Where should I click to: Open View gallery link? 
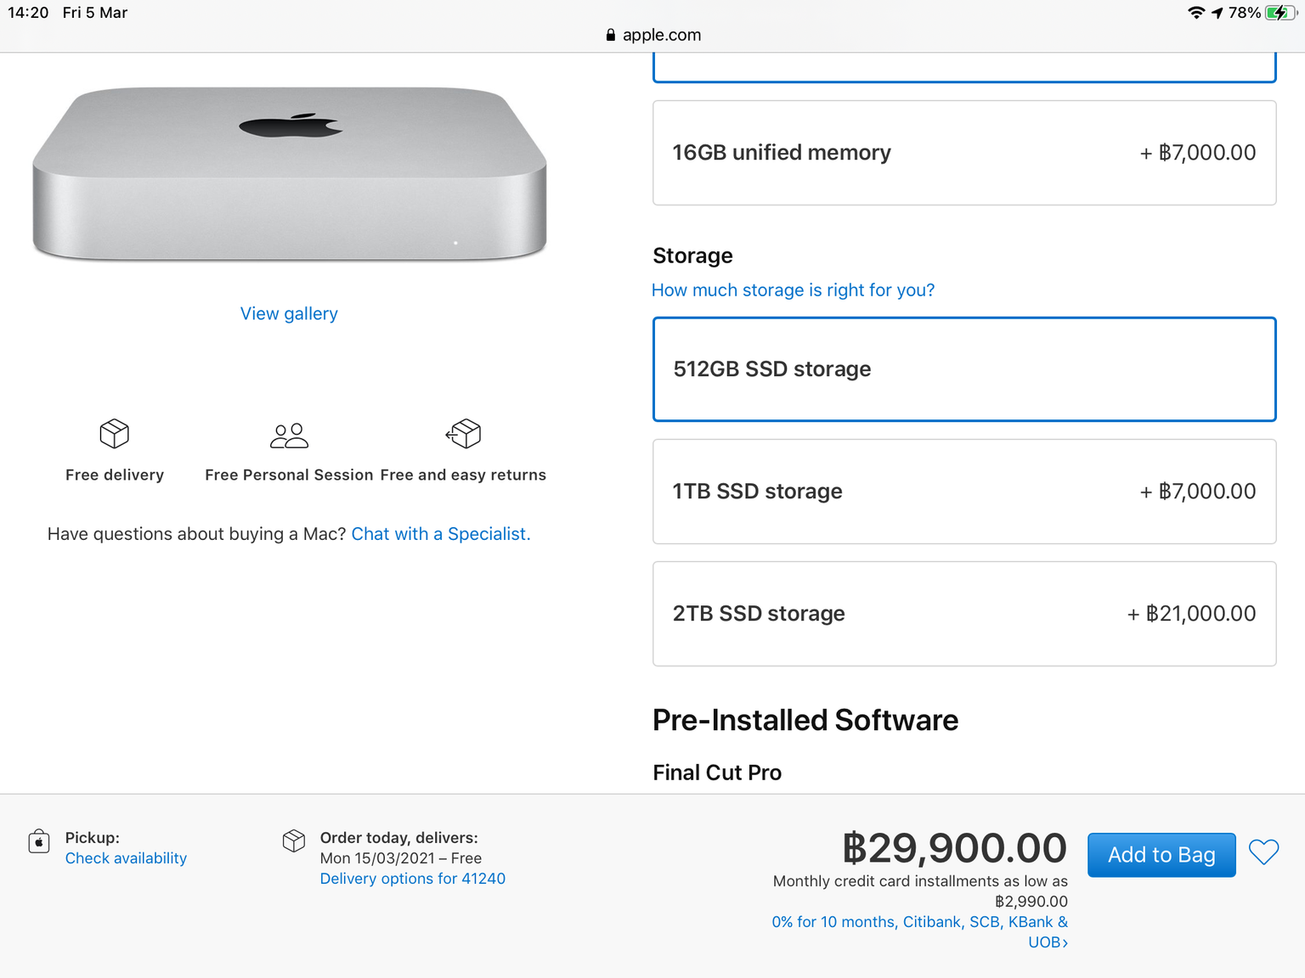coord(289,314)
